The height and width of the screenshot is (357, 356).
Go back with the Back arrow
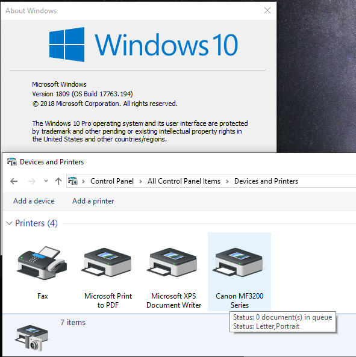pyautogui.click(x=14, y=181)
